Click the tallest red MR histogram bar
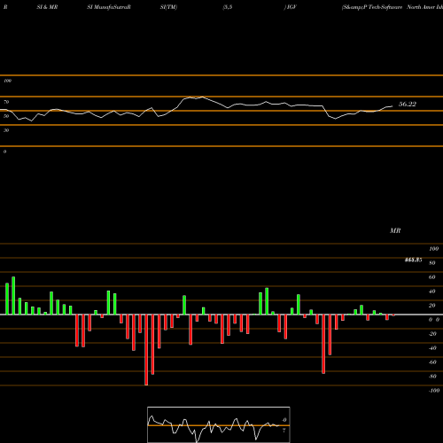Viewport: 443px width, 443px height. tap(146, 350)
